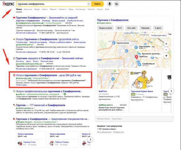The height and width of the screenshot is (150, 181).
Task: Open the Знатоки tab
Action: click(x=91, y=9)
